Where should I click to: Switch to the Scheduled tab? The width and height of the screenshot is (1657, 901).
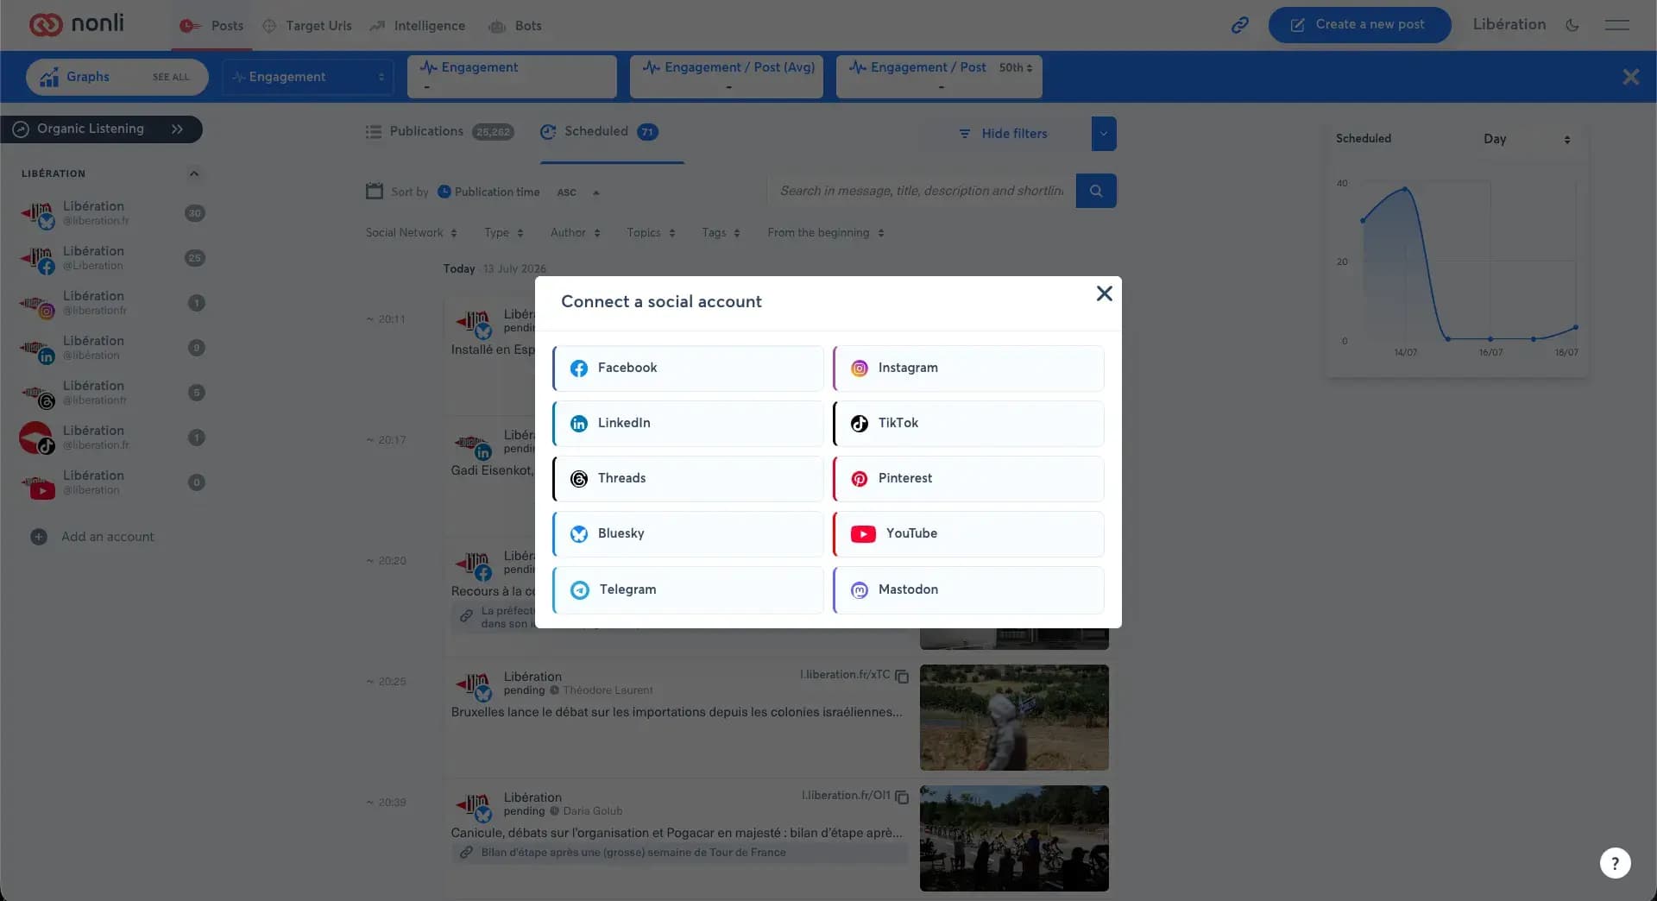tap(598, 132)
